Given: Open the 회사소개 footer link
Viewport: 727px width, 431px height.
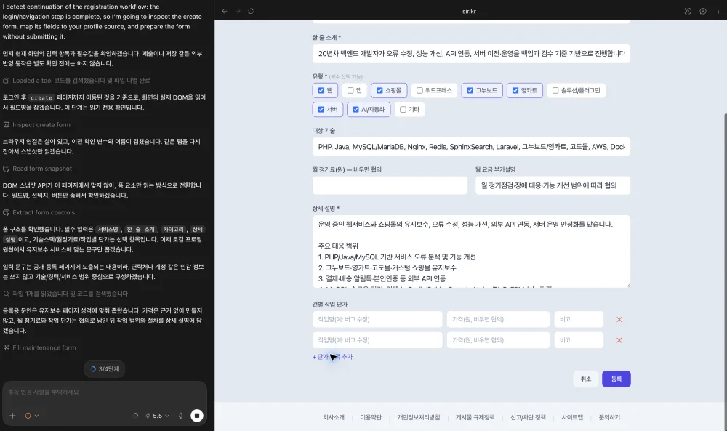Looking at the screenshot, I should (334, 418).
